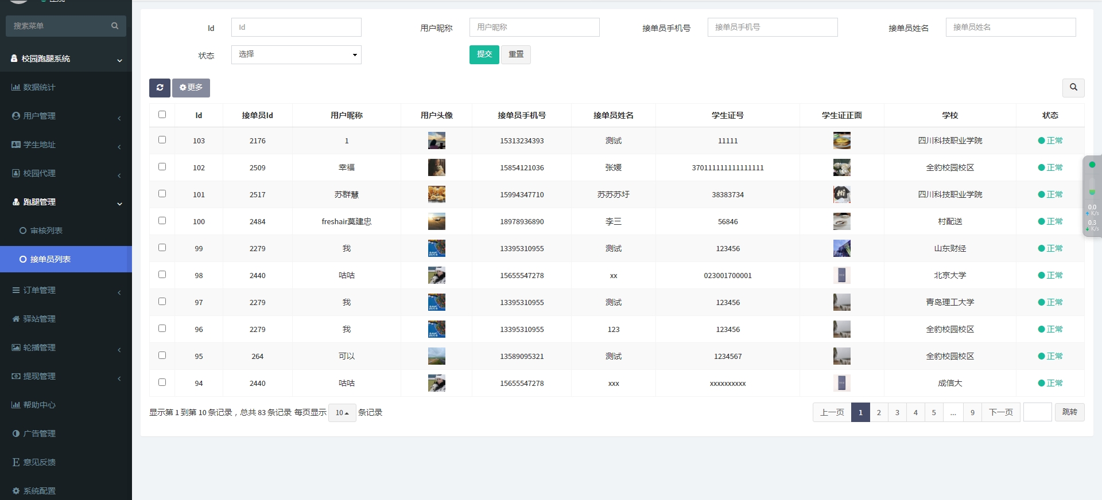
Task: Click the refresh icon button above table
Action: pos(160,88)
